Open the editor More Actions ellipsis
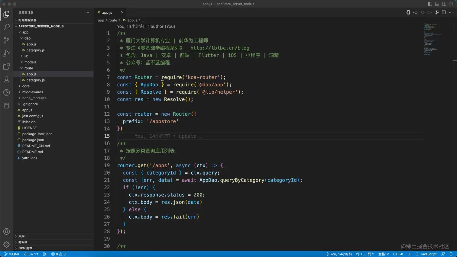This screenshot has height=257, width=457. click(x=451, y=12)
